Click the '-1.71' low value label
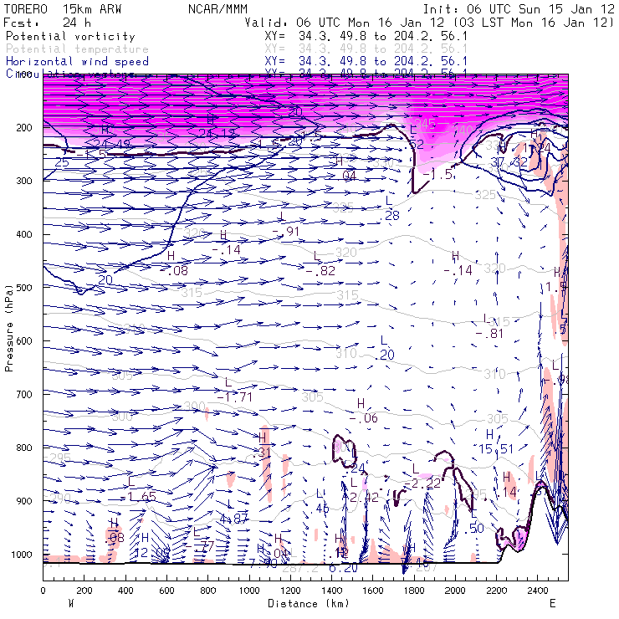This screenshot has height=619, width=619. pos(234,397)
